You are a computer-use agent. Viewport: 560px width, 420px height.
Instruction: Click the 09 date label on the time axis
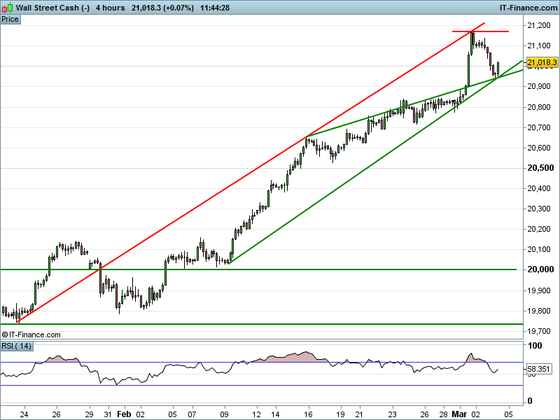[224, 414]
